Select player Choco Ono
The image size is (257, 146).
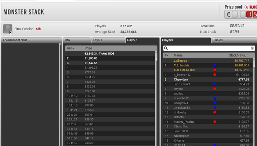click(x=208, y=126)
